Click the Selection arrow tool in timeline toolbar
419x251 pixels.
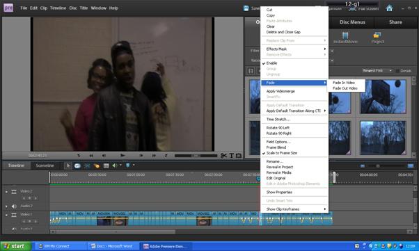coord(68,165)
